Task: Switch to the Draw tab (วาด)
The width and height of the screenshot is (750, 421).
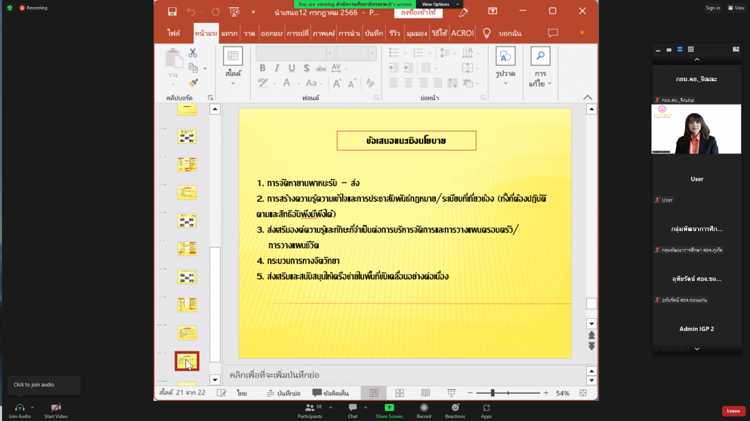Action: (249, 33)
